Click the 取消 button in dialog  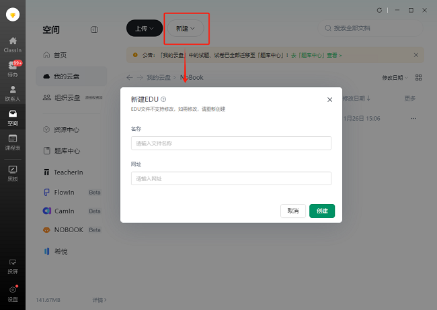pyautogui.click(x=292, y=211)
